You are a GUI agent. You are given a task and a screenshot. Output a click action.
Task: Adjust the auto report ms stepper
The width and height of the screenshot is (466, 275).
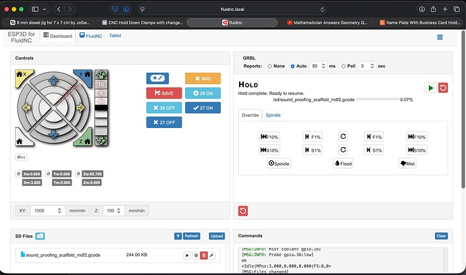[x=323, y=66]
